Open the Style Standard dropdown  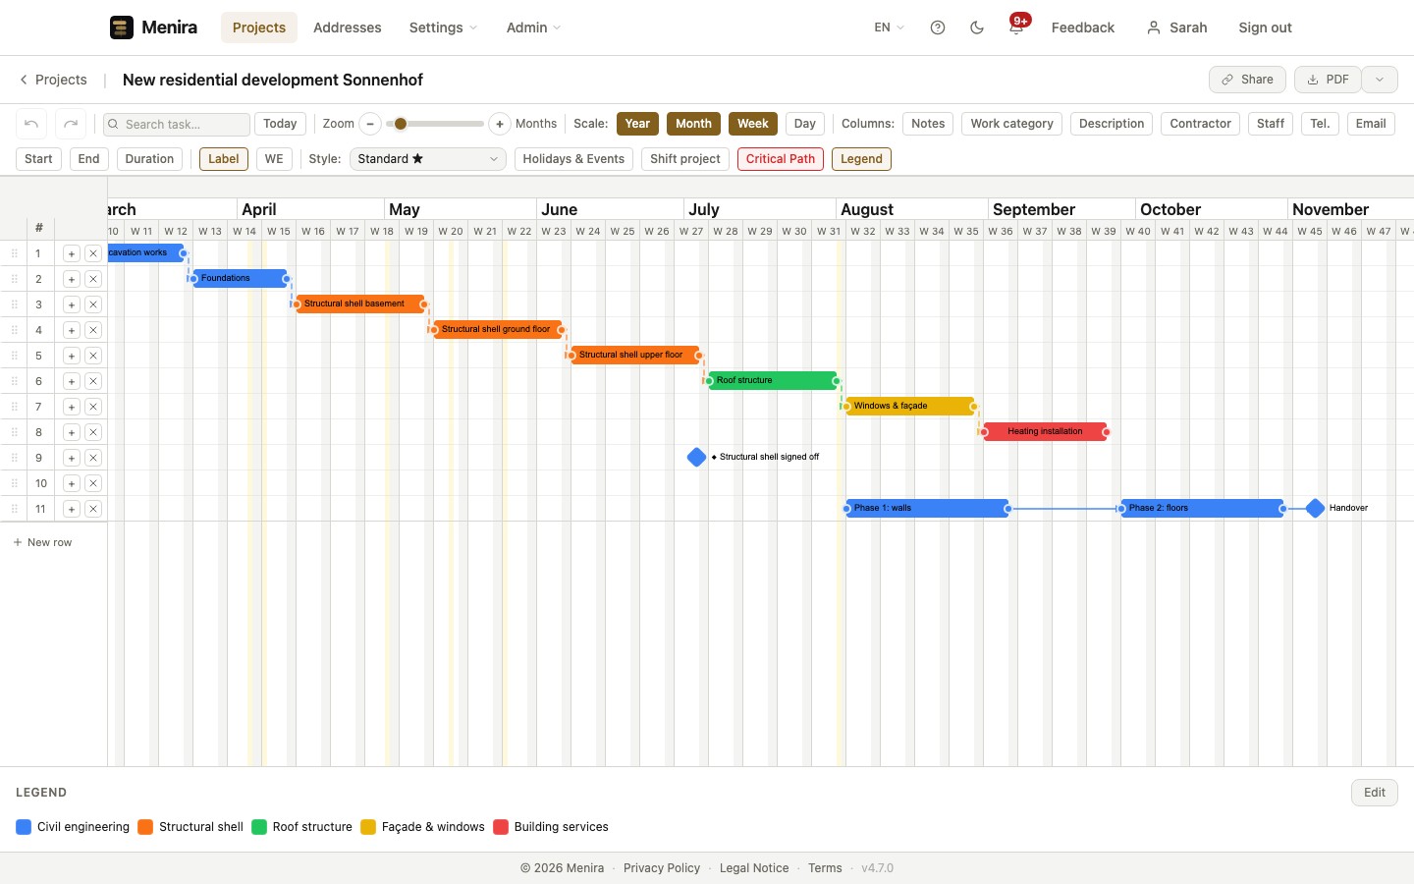coord(428,159)
